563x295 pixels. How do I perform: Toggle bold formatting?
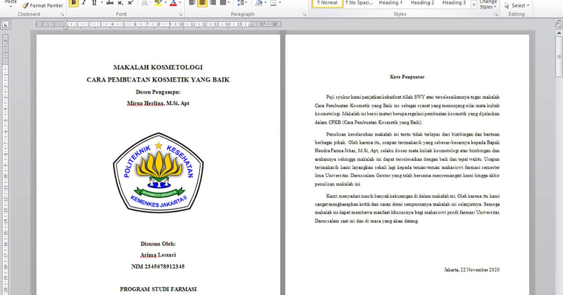(74, 3)
